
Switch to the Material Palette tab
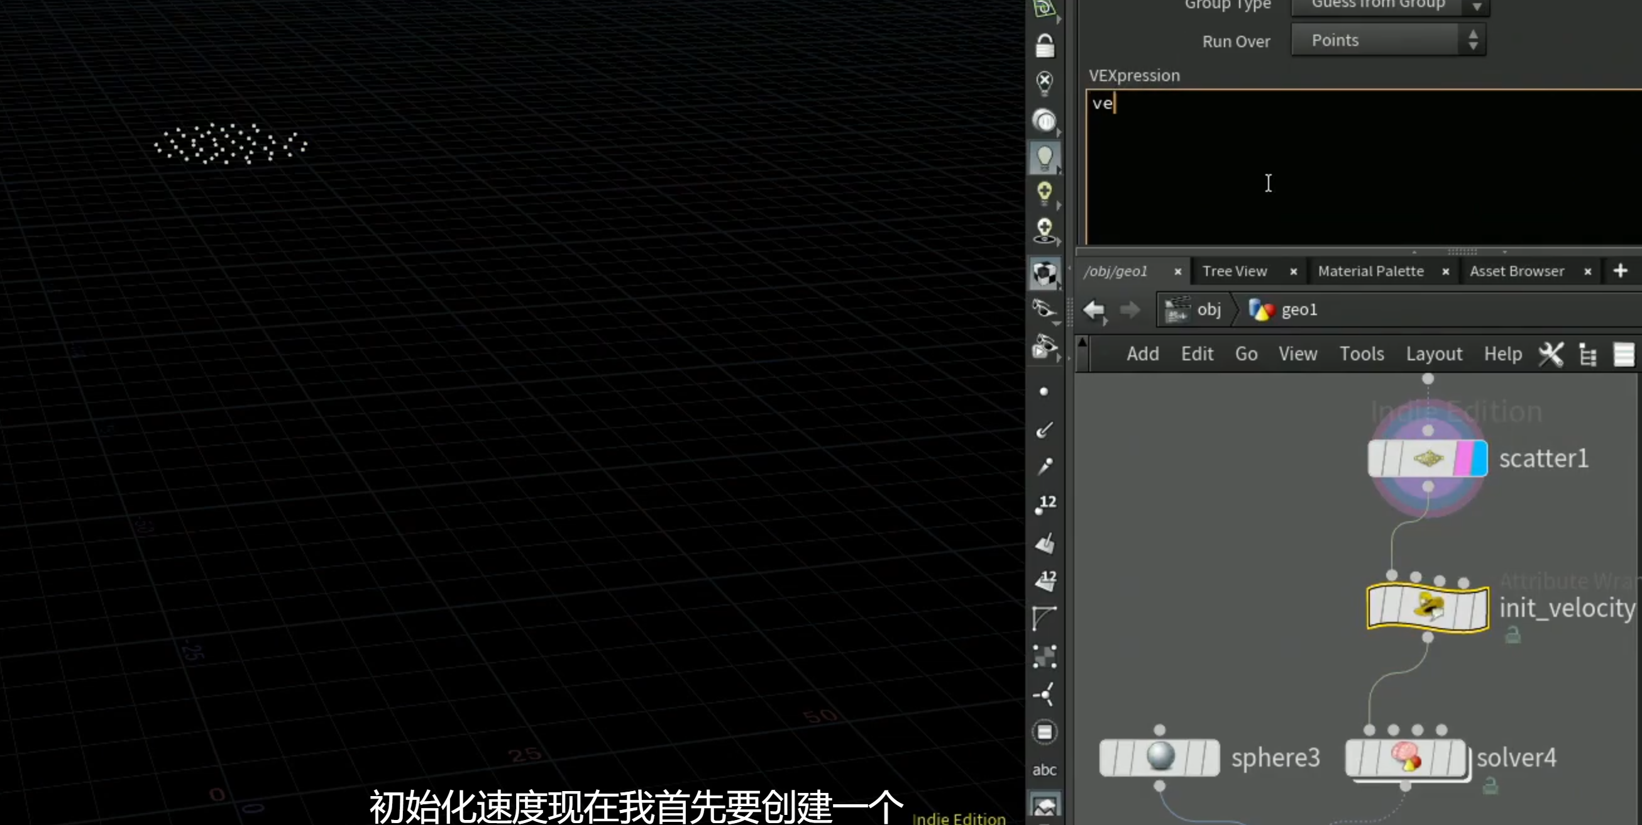1370,272
